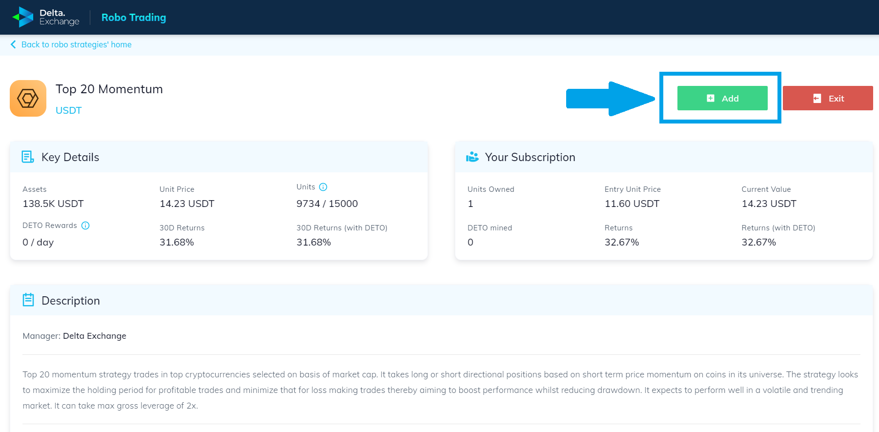879x432 pixels.
Task: Click the Your Subscription people icon
Action: 472,157
